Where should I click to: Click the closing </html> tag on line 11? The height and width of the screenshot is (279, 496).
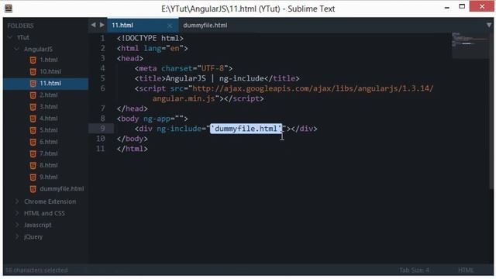[133, 148]
